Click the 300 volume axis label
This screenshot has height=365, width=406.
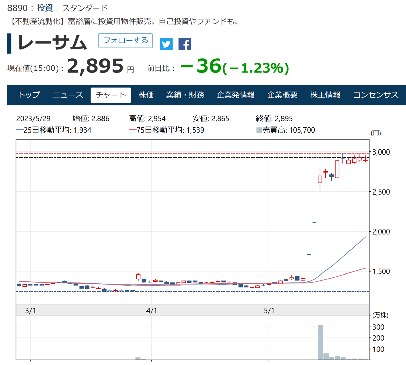[378, 327]
